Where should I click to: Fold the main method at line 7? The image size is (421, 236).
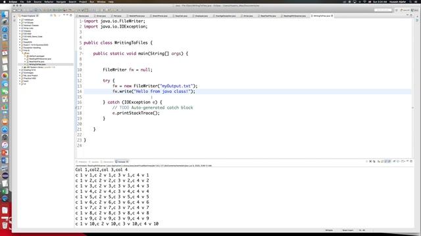(x=83, y=54)
